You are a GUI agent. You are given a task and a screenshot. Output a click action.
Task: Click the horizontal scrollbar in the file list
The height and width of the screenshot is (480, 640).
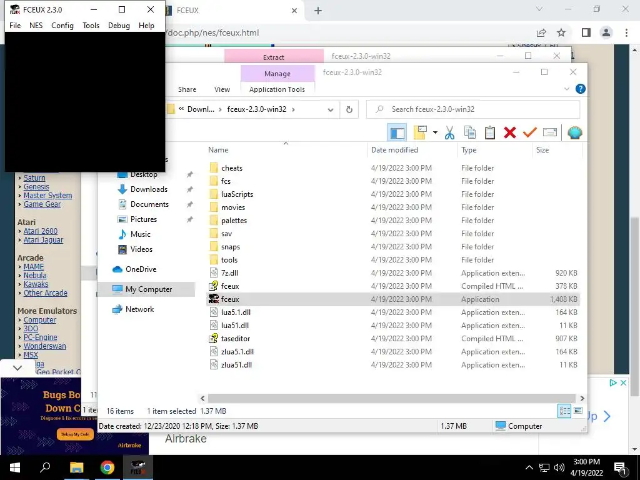391,398
